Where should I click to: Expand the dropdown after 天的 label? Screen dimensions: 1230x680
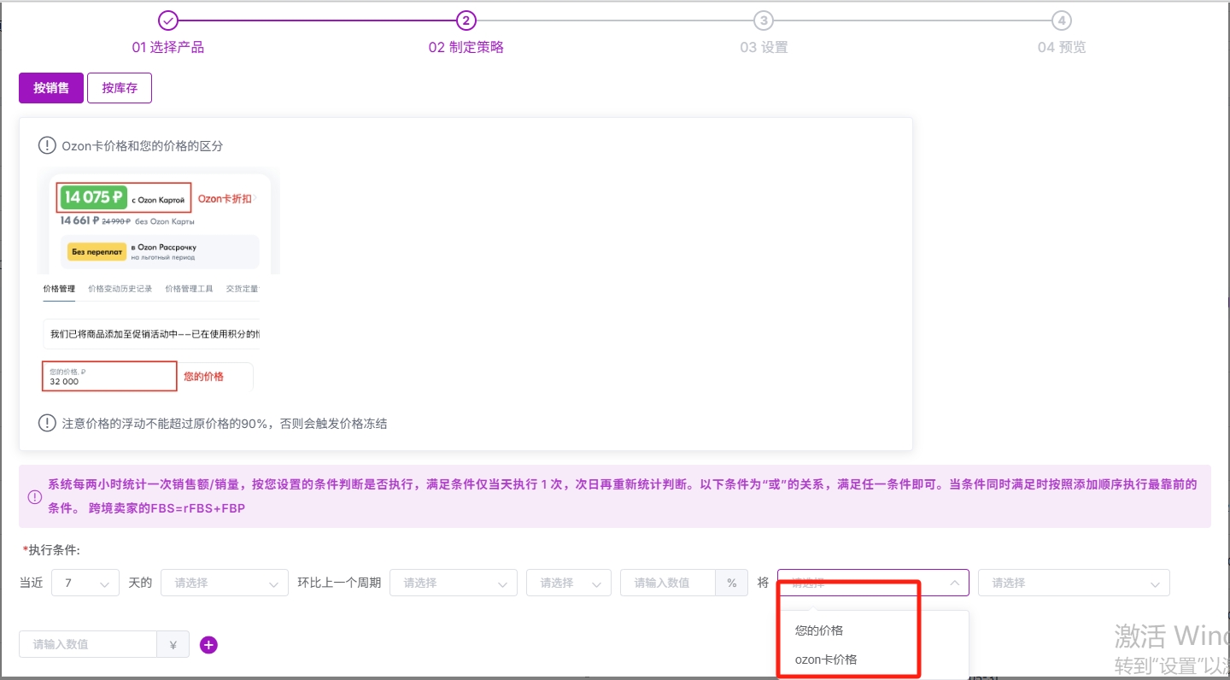coord(225,583)
